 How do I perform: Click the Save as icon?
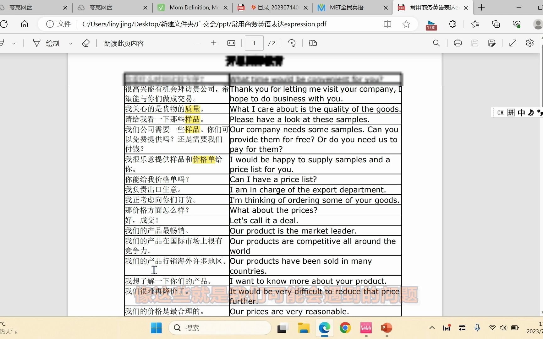492,43
